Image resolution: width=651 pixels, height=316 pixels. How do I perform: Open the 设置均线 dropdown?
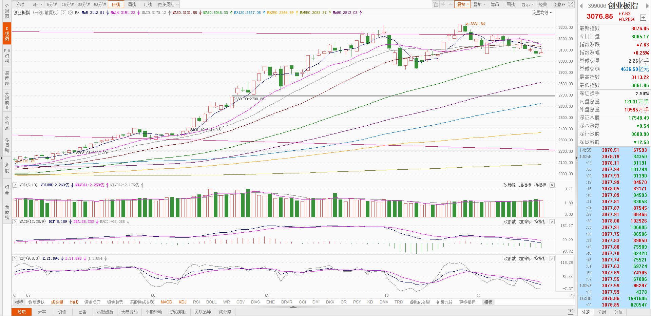542,13
